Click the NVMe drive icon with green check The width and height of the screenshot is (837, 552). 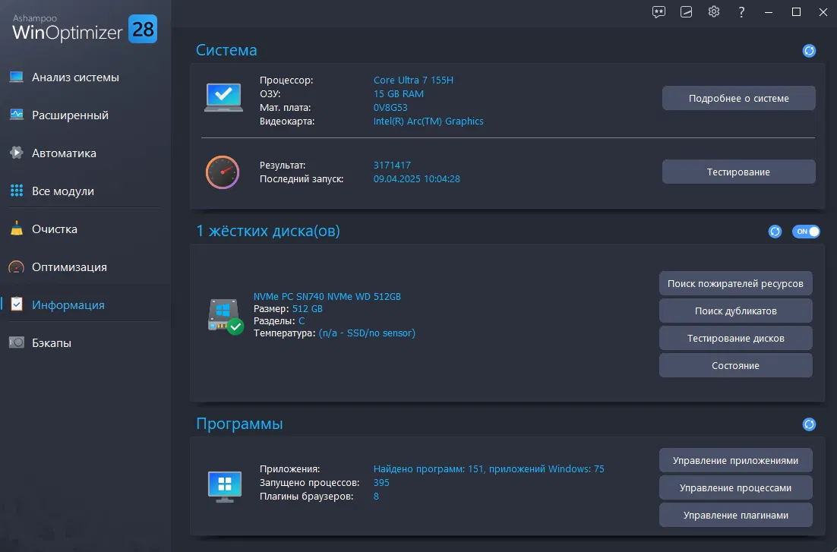[x=226, y=316]
